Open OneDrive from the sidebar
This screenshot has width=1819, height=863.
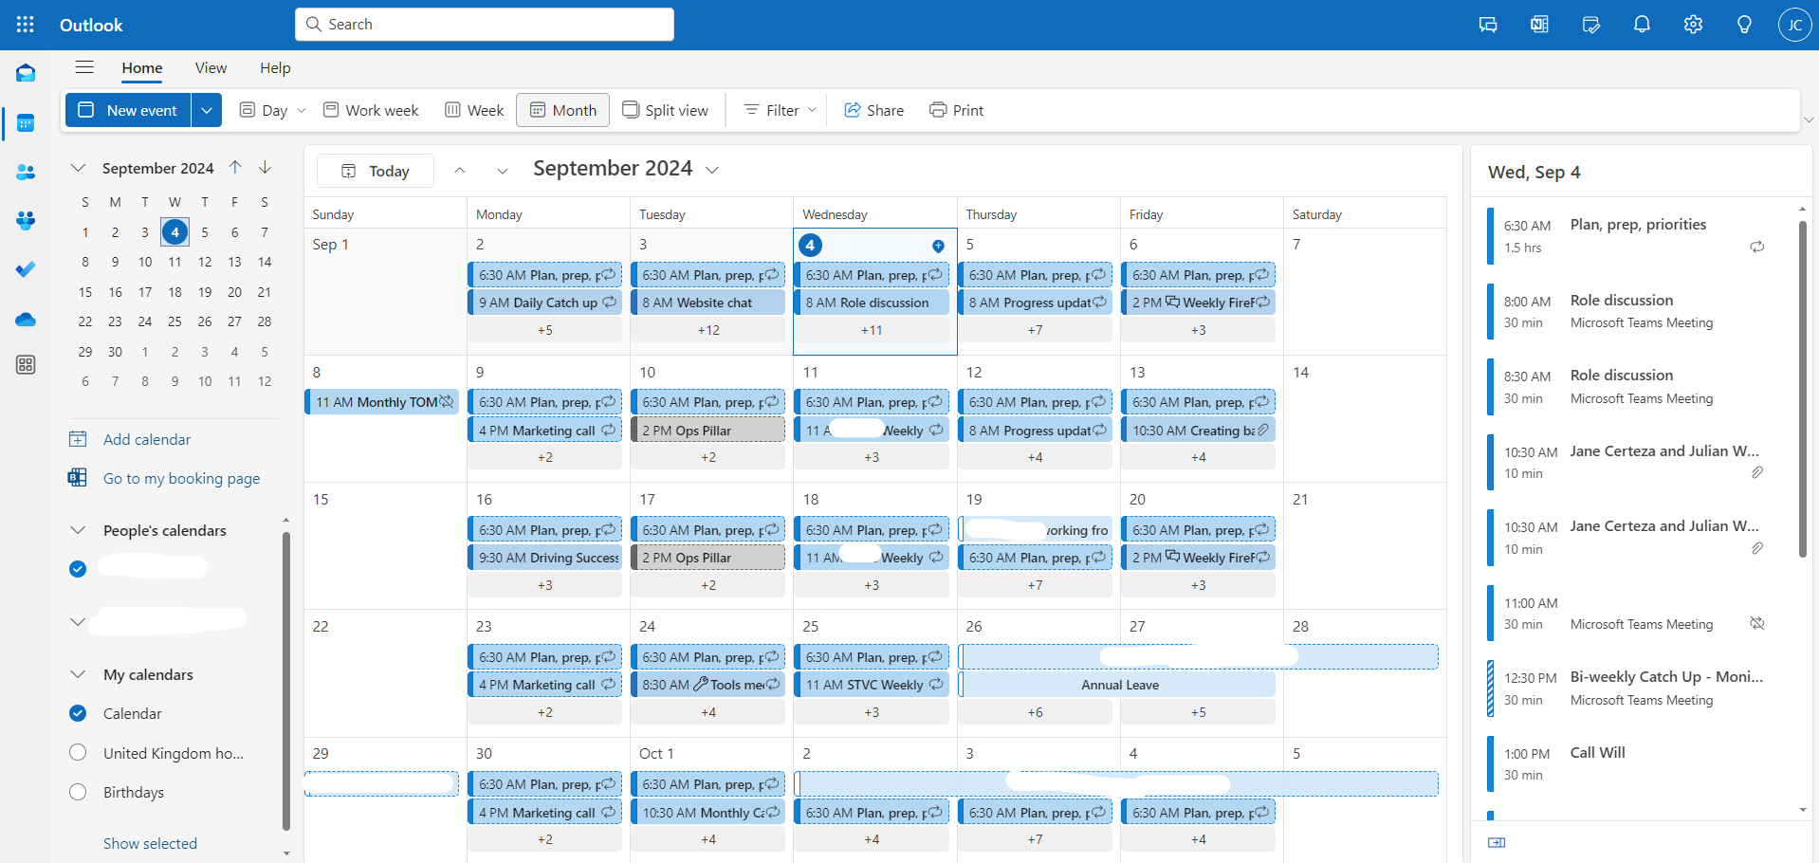coord(26,320)
